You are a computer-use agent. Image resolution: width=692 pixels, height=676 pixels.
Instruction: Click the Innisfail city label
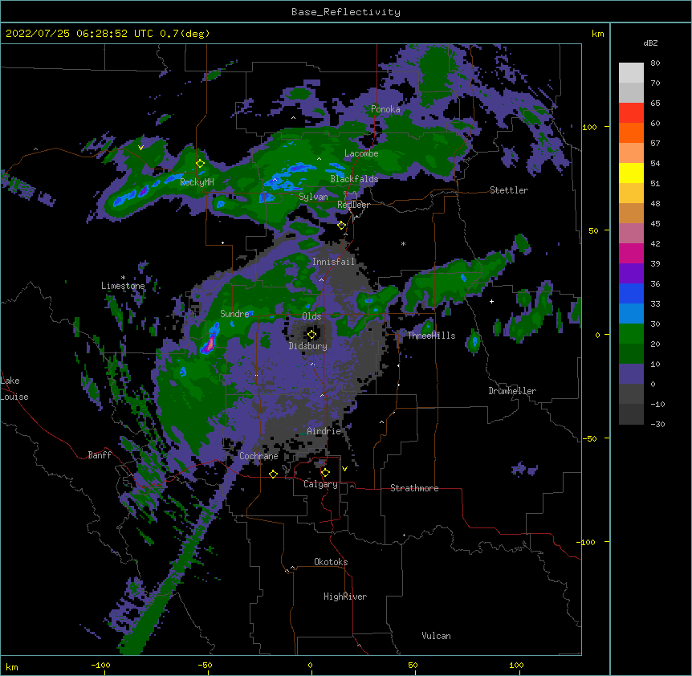334,262
